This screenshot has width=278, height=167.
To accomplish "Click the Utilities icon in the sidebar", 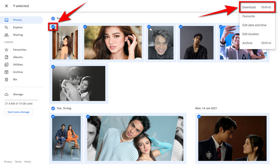I will pos(6,65).
